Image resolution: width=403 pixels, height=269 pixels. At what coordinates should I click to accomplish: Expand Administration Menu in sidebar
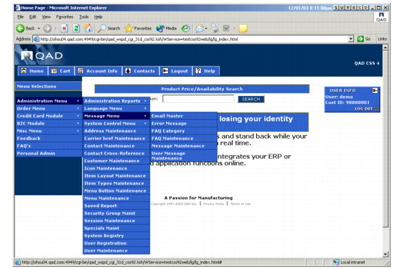(48, 101)
